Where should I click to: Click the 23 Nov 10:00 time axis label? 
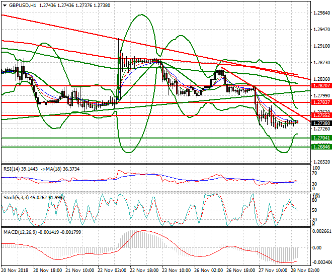177,270
